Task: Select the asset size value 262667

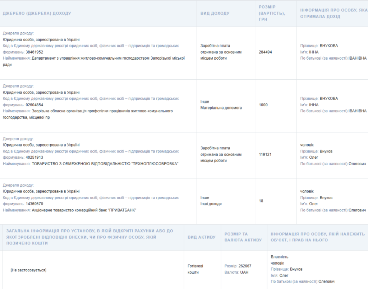Action: 245,266
